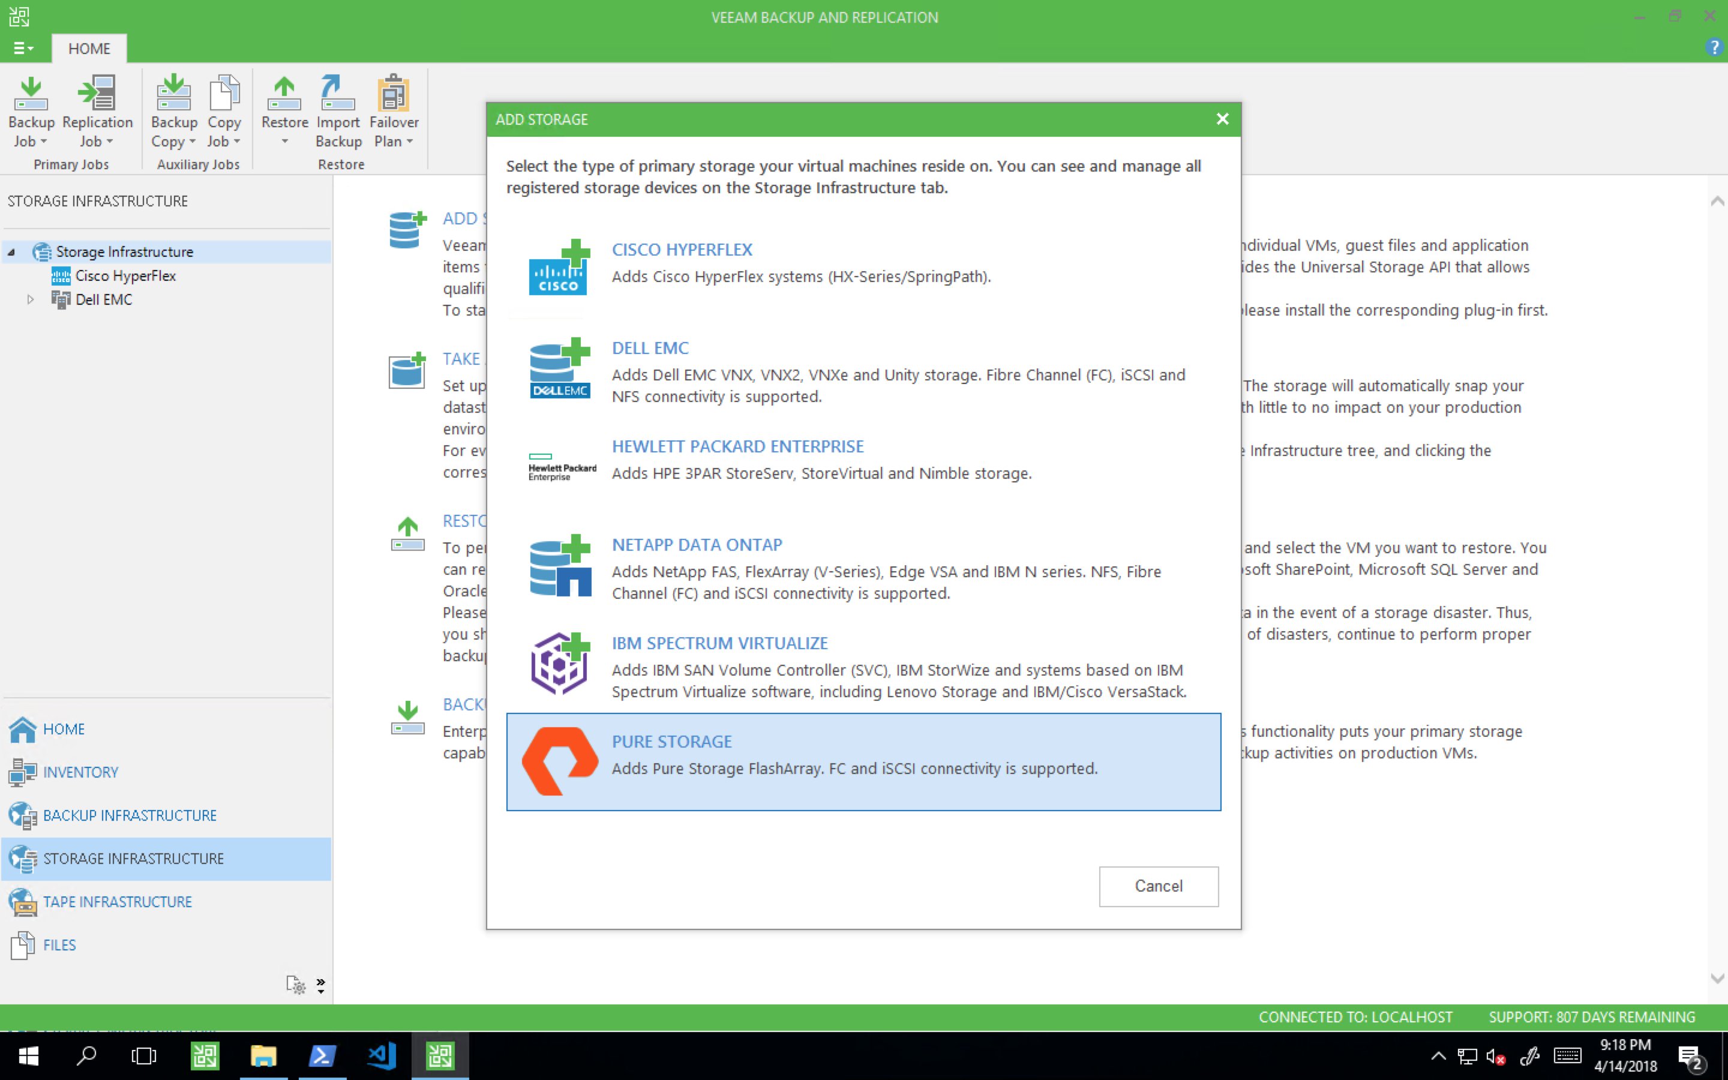Screen dimensions: 1728x1080
Task: Select the PURE STORAGE link
Action: [672, 742]
